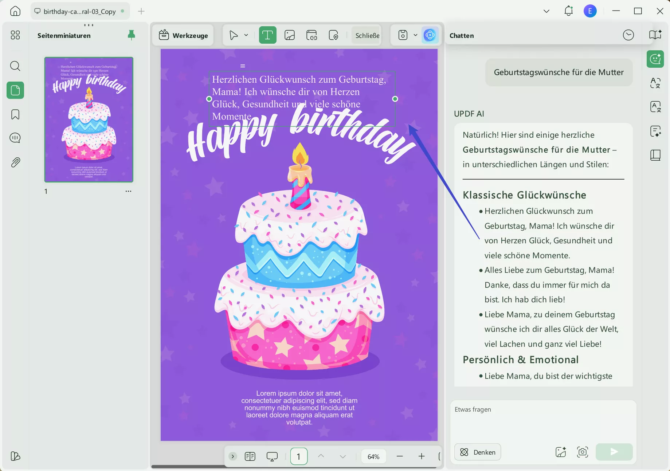Click the 'Happy birthday' title on the card
Screen dimensions: 670x471
pyautogui.click(x=301, y=135)
